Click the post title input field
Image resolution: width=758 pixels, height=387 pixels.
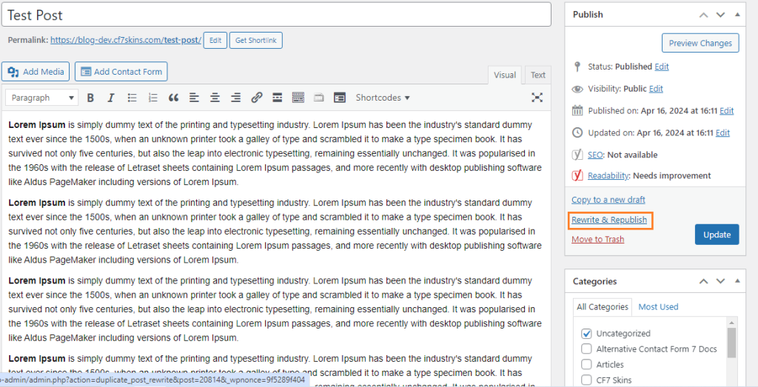pos(275,15)
